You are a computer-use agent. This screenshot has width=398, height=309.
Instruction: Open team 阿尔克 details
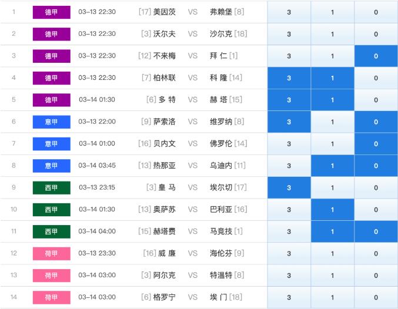pyautogui.click(x=164, y=276)
